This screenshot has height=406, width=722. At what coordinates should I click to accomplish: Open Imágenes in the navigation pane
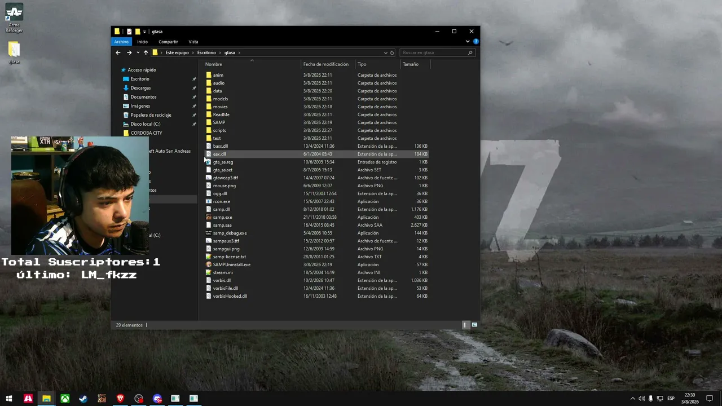(x=140, y=106)
